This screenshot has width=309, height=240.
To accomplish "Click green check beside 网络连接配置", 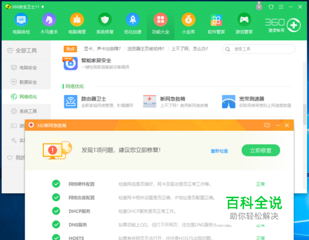I will pos(56,197).
